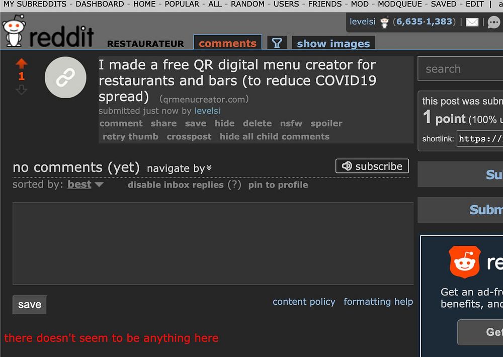
Task: Open the link thumbnail chain icon
Action: (x=65, y=77)
